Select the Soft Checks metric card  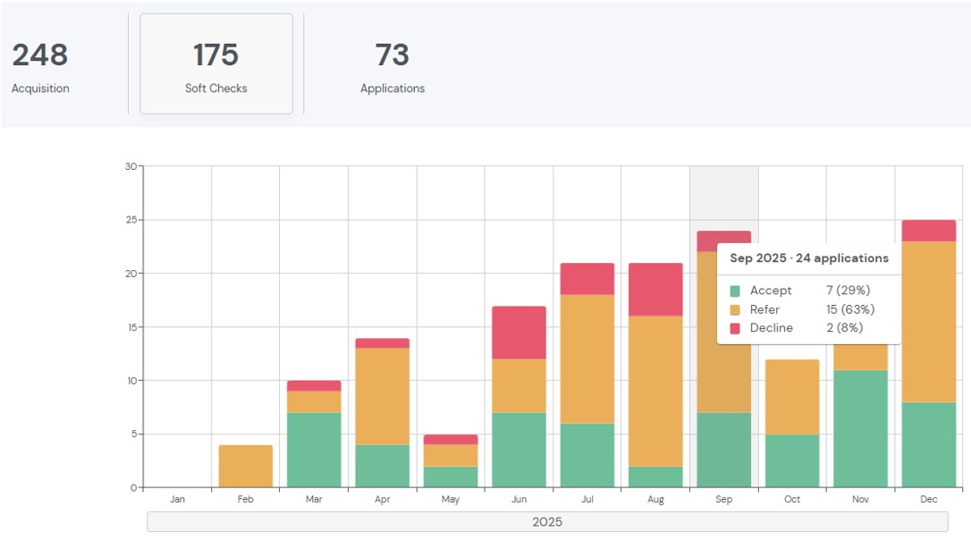tap(215, 63)
